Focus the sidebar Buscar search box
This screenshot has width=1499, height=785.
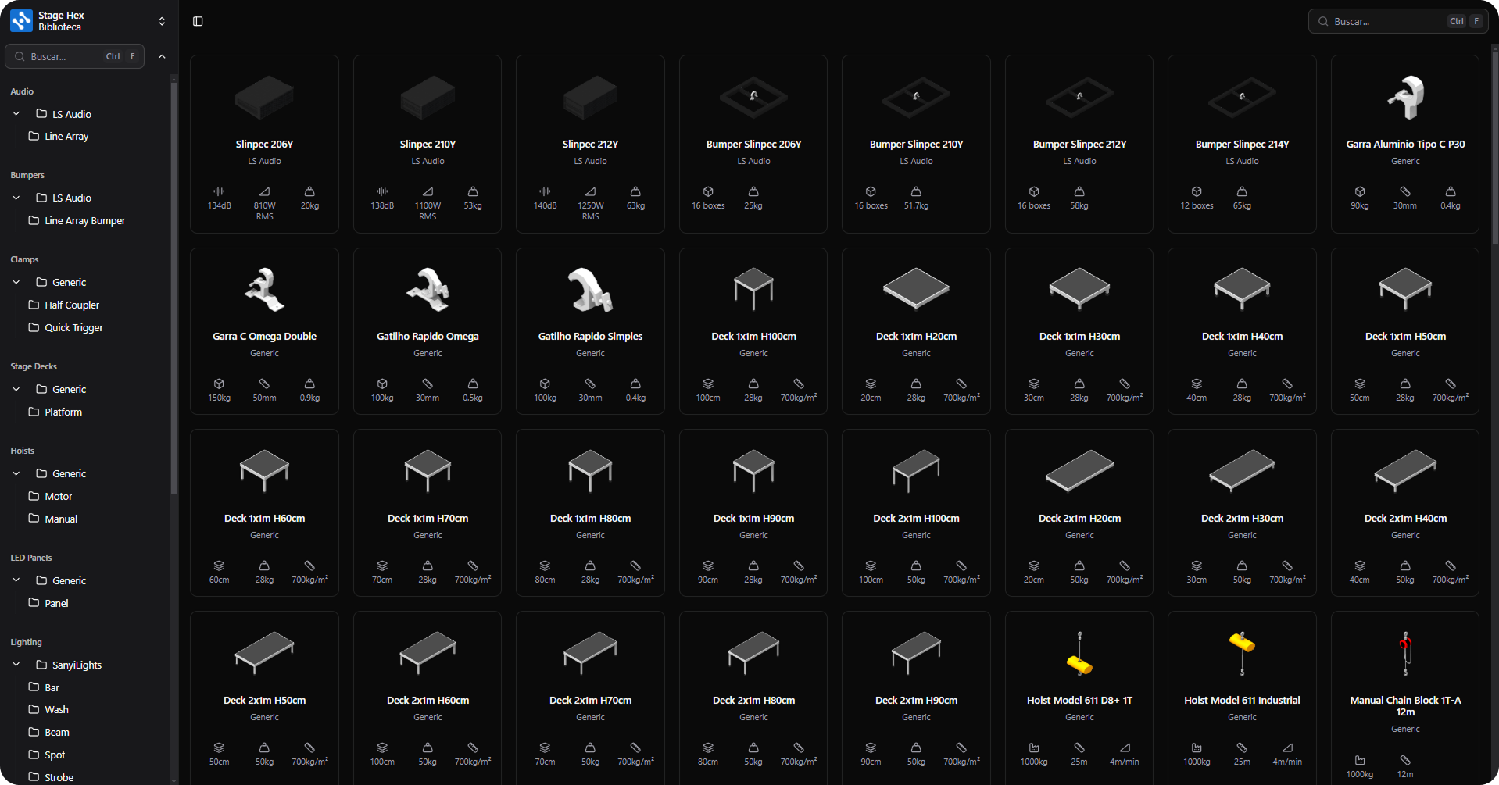coord(66,56)
